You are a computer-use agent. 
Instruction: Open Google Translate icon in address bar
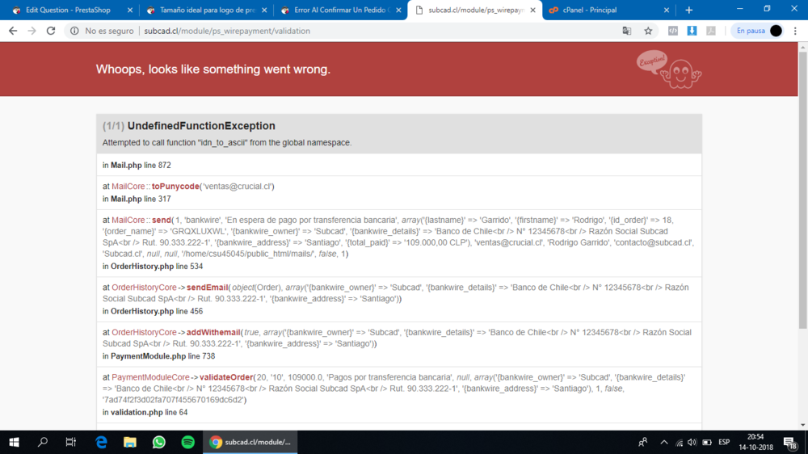(627, 31)
